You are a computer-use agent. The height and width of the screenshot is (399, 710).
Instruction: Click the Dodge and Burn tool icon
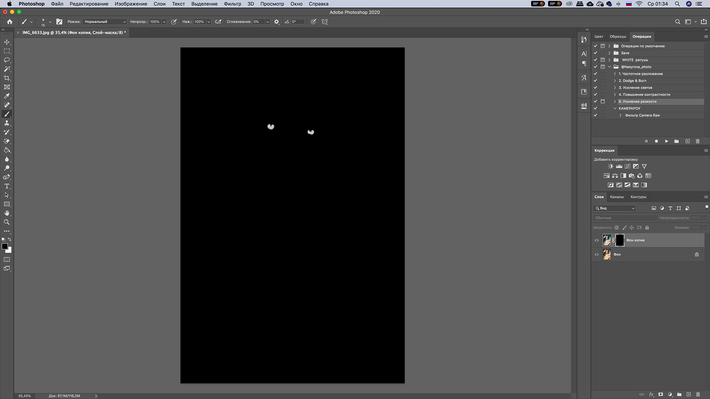point(7,168)
